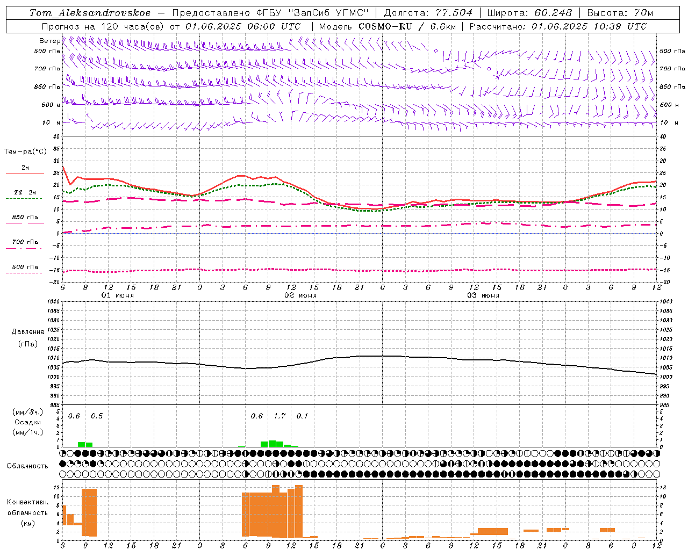Click the Давление pressure panel label
This screenshot has width=688, height=550.
(27, 332)
